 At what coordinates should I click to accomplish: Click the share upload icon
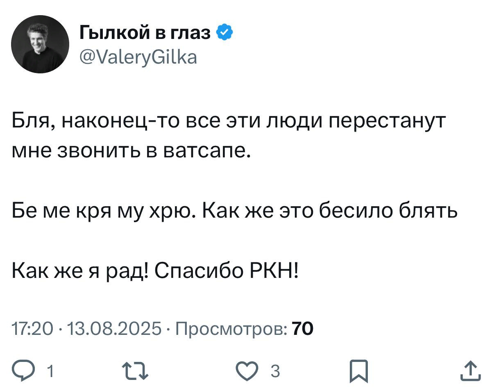coord(470,371)
